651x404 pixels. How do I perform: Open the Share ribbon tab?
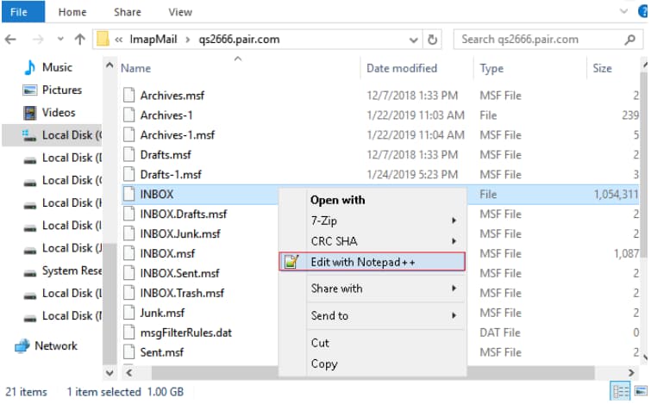(x=128, y=12)
